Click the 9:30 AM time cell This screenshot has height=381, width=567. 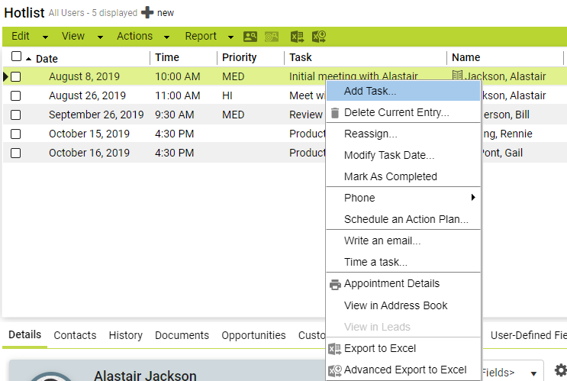tap(174, 115)
